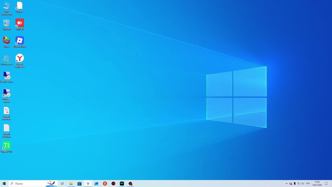The height and width of the screenshot is (187, 332).
Task: Select the AnyDesk desktop shortcut
Action: coord(20,25)
